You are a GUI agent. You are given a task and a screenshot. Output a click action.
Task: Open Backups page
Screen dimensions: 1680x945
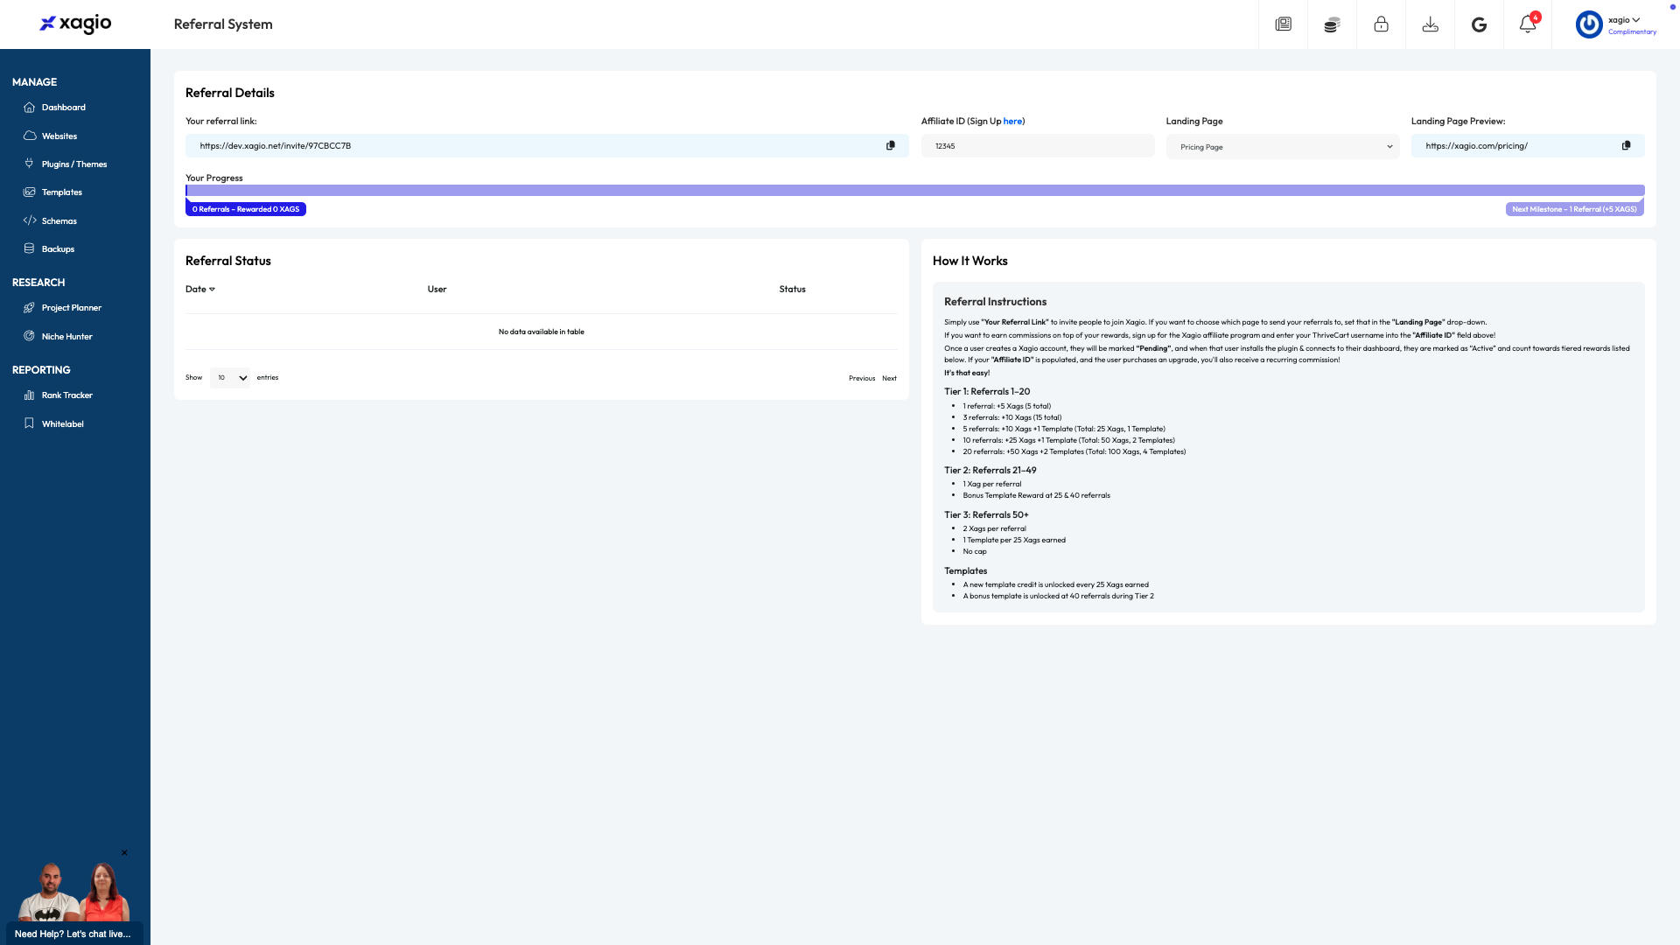[x=59, y=249]
